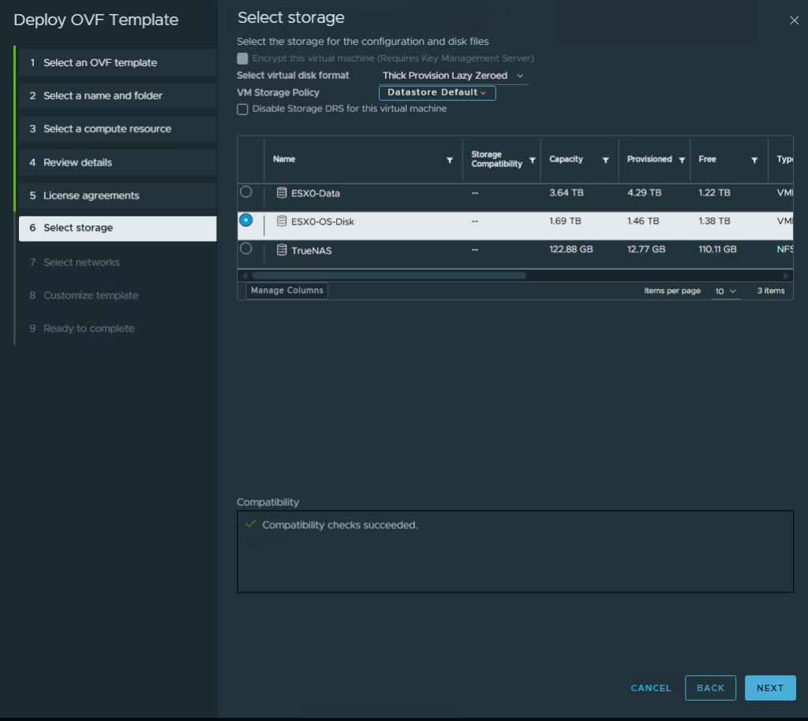Open the Free column filter icon
808x721 pixels.
tap(754, 160)
